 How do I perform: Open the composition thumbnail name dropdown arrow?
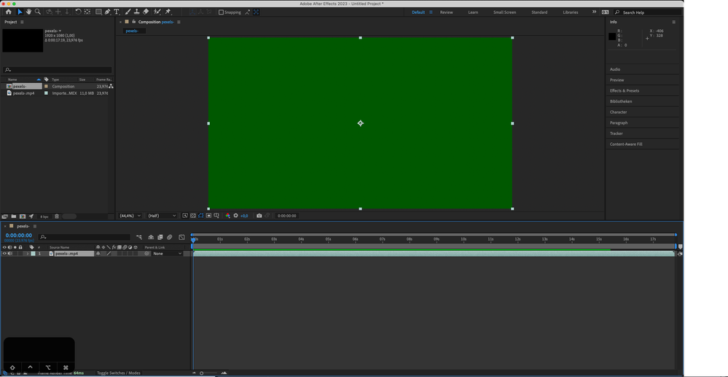point(60,31)
